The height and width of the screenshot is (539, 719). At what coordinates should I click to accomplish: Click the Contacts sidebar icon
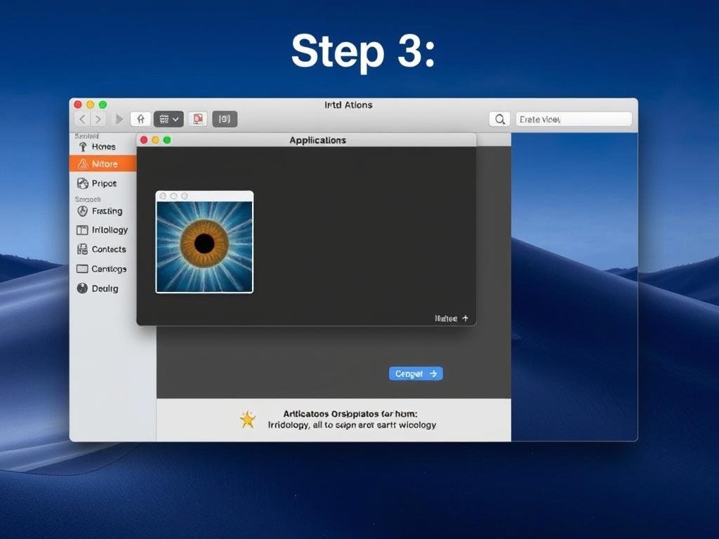click(82, 249)
